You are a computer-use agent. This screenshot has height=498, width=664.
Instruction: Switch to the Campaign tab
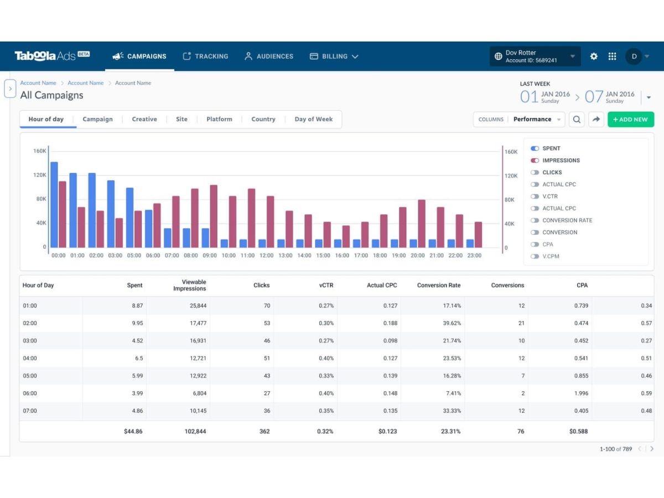tap(97, 119)
